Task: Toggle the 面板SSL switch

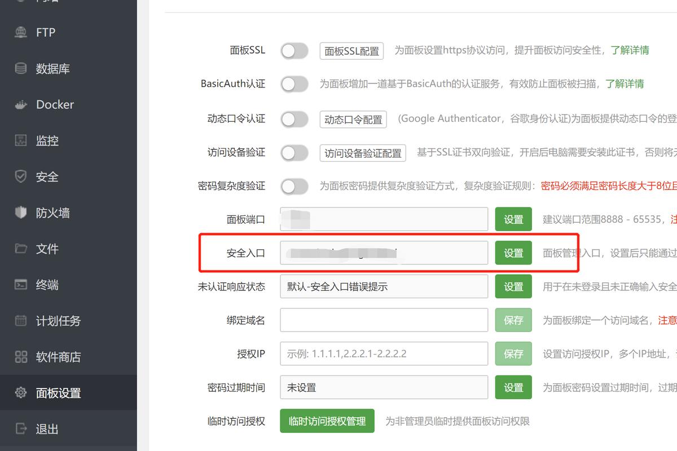Action: (294, 51)
